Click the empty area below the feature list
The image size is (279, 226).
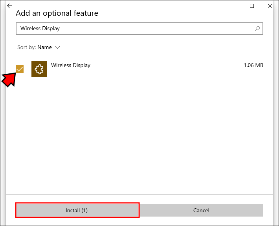coord(138,137)
